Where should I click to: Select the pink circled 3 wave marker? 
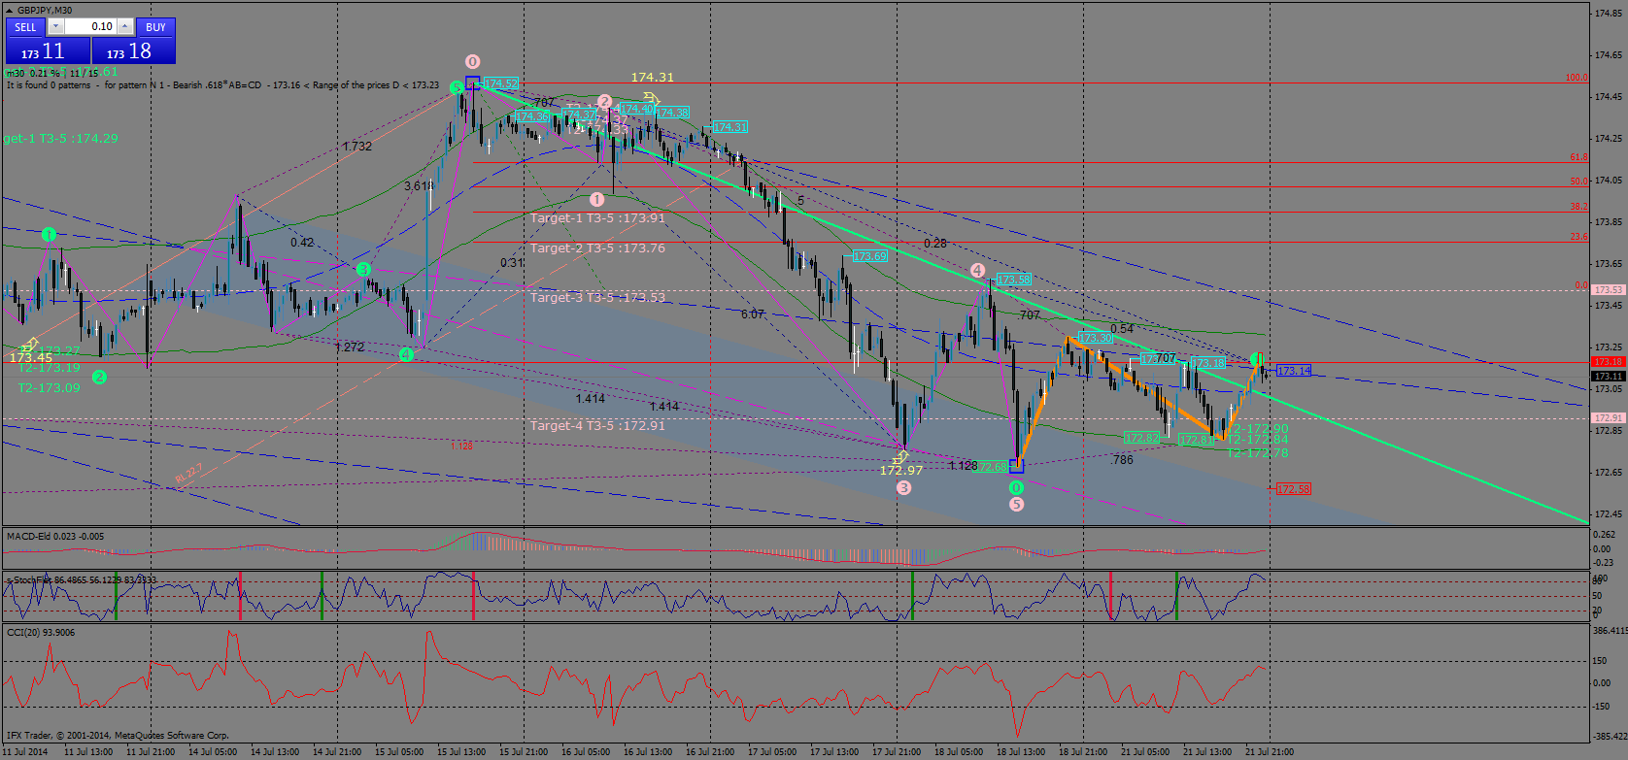[x=903, y=487]
